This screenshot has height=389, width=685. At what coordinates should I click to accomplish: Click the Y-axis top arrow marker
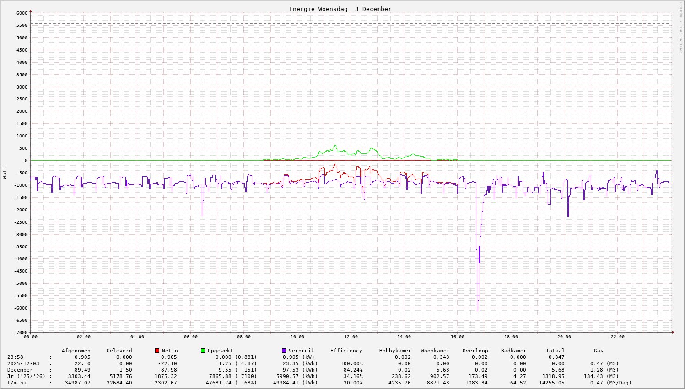click(x=31, y=10)
